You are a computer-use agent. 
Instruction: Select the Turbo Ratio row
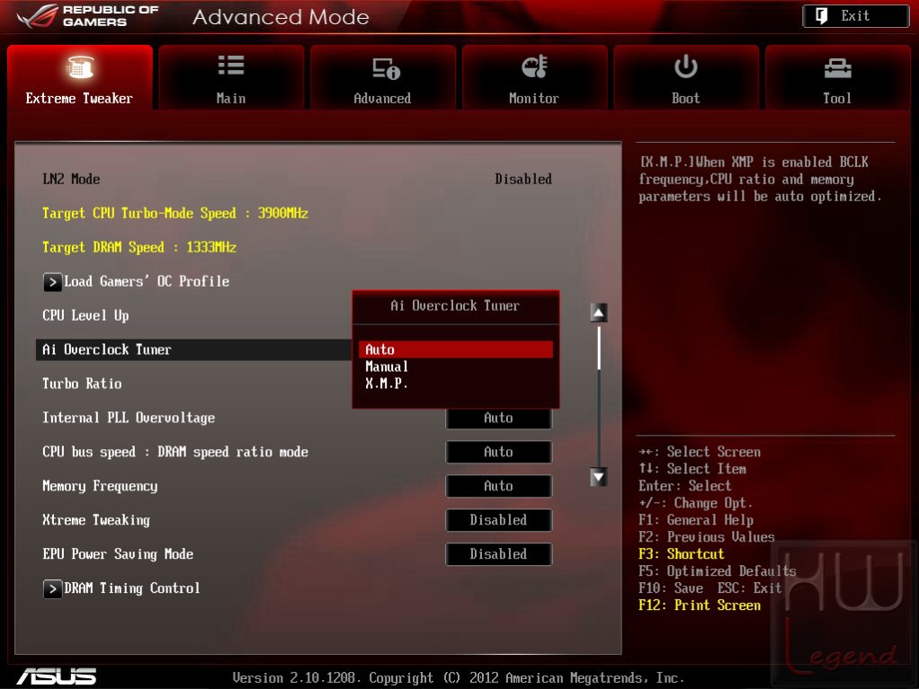[82, 384]
